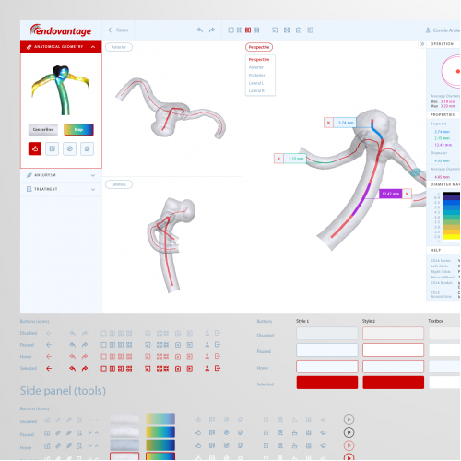This screenshot has height=461, width=461.
Task: Click the '12.42 mm' segment value in Properties
Action: [443, 145]
